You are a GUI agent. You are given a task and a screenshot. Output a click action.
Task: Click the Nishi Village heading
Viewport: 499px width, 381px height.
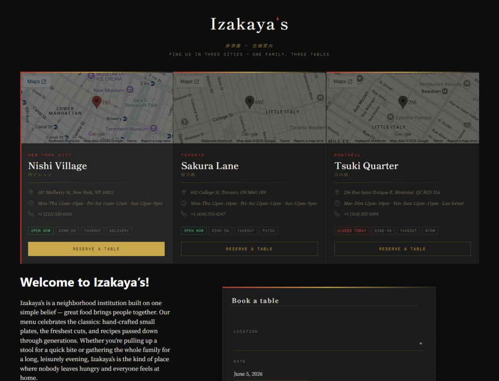tap(58, 165)
